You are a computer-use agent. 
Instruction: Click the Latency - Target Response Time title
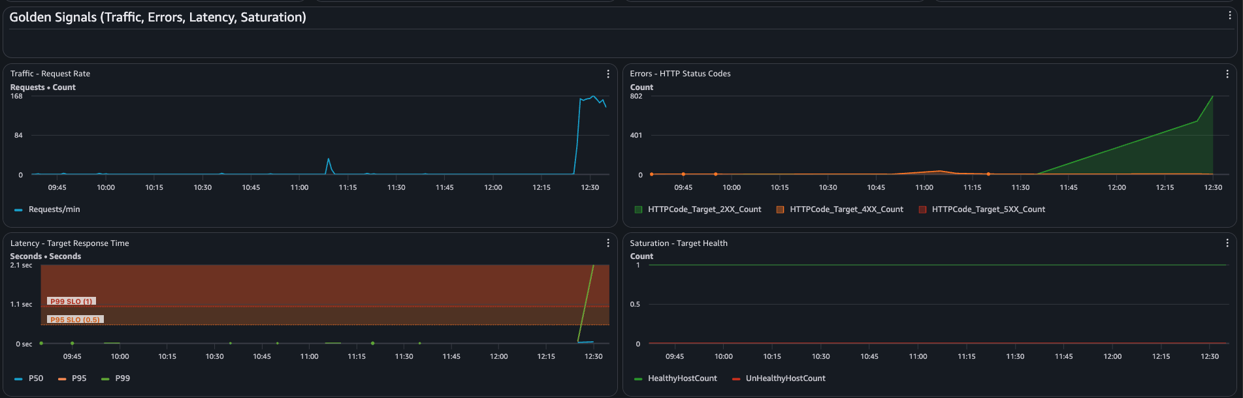click(70, 243)
